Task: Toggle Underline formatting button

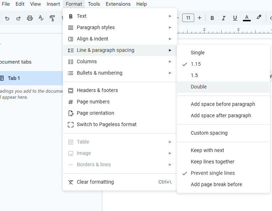Action: click(235, 18)
